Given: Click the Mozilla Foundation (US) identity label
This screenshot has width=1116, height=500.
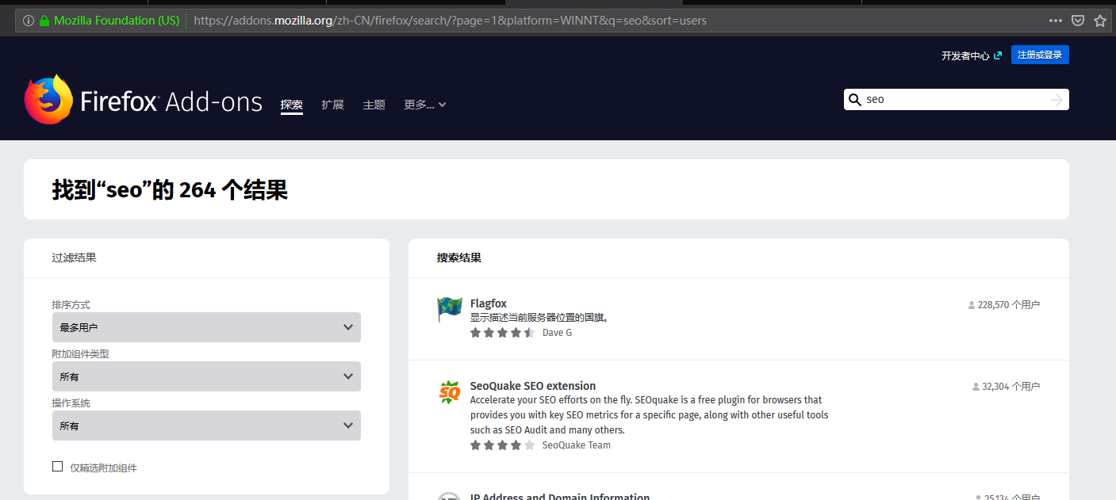Looking at the screenshot, I should [x=117, y=21].
